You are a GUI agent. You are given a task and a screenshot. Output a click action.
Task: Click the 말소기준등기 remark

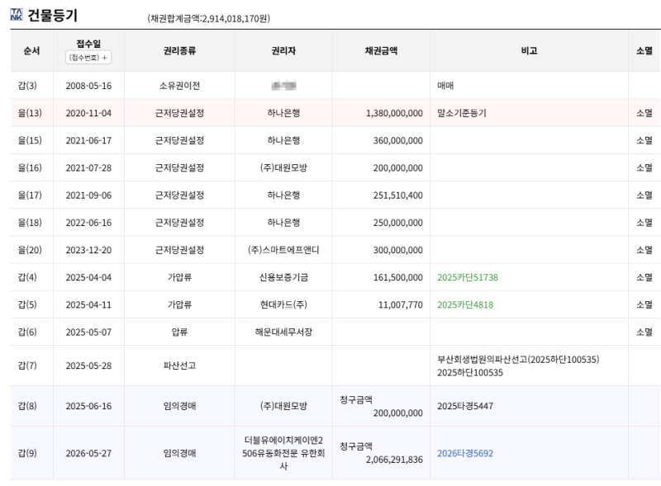click(462, 113)
